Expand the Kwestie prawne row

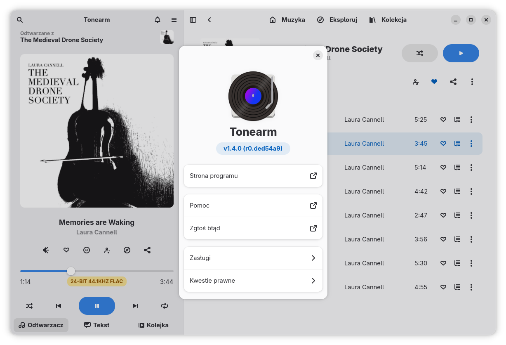[x=253, y=281]
